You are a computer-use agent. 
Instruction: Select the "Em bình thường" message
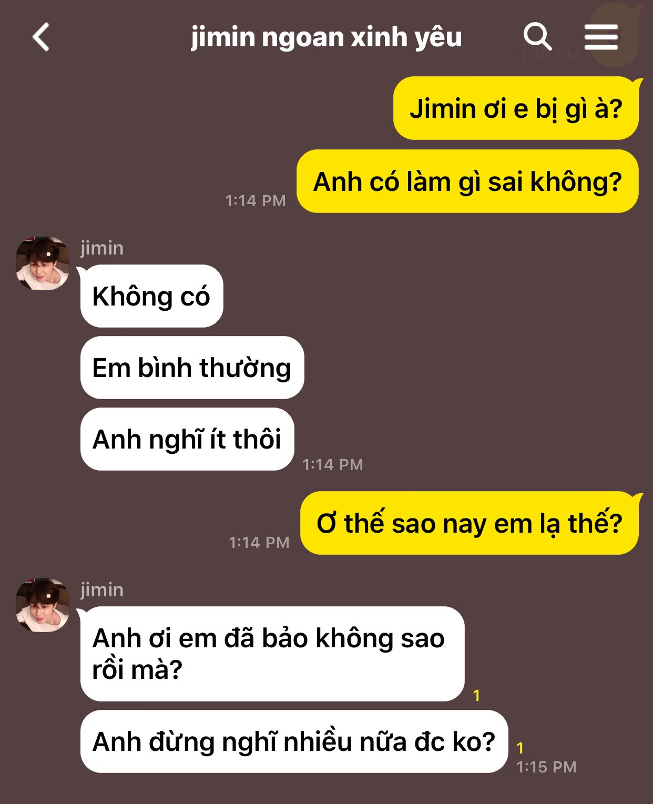point(192,368)
